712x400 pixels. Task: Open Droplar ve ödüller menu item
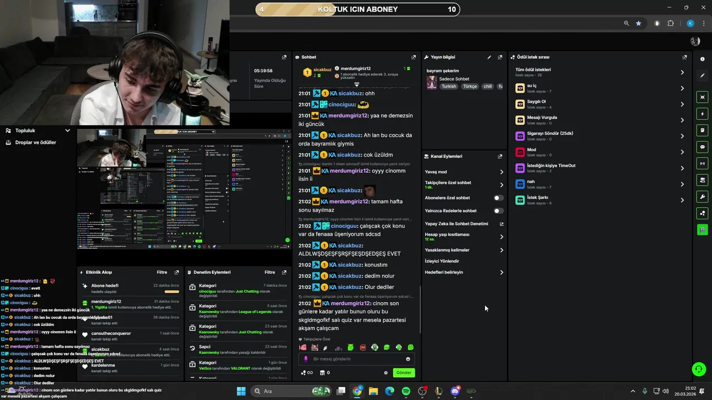coord(36,143)
